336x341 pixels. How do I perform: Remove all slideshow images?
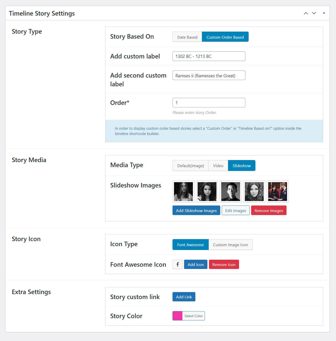[x=268, y=210]
